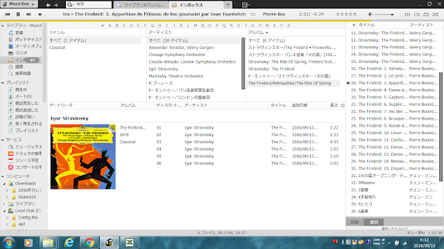Filter by Classical genre
This screenshot has height=249, width=444.
coord(57,48)
